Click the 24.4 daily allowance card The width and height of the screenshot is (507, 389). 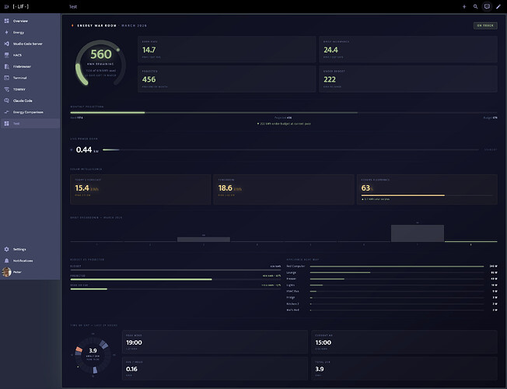pyautogui.click(x=408, y=49)
